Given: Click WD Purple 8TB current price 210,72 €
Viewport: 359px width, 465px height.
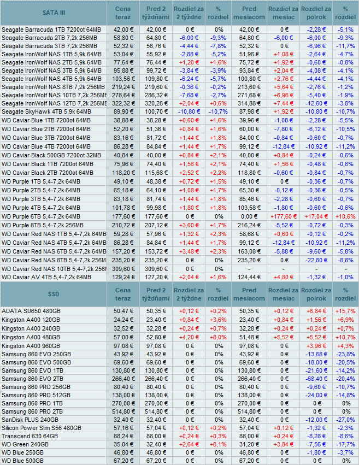Looking at the screenshot, I should tap(123, 225).
